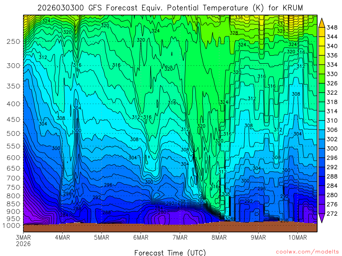Screen dimensions: 342x256
Task: Click the 306 value on the color legend
Action: pyautogui.click(x=332, y=130)
